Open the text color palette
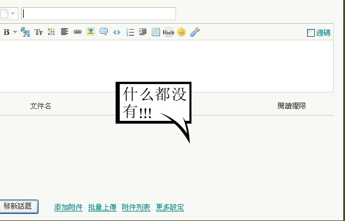This screenshot has height=221, width=345. click(x=51, y=32)
